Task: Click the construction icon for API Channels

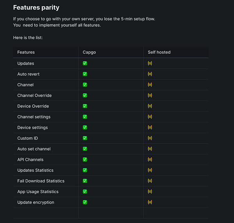Action: click(150, 160)
